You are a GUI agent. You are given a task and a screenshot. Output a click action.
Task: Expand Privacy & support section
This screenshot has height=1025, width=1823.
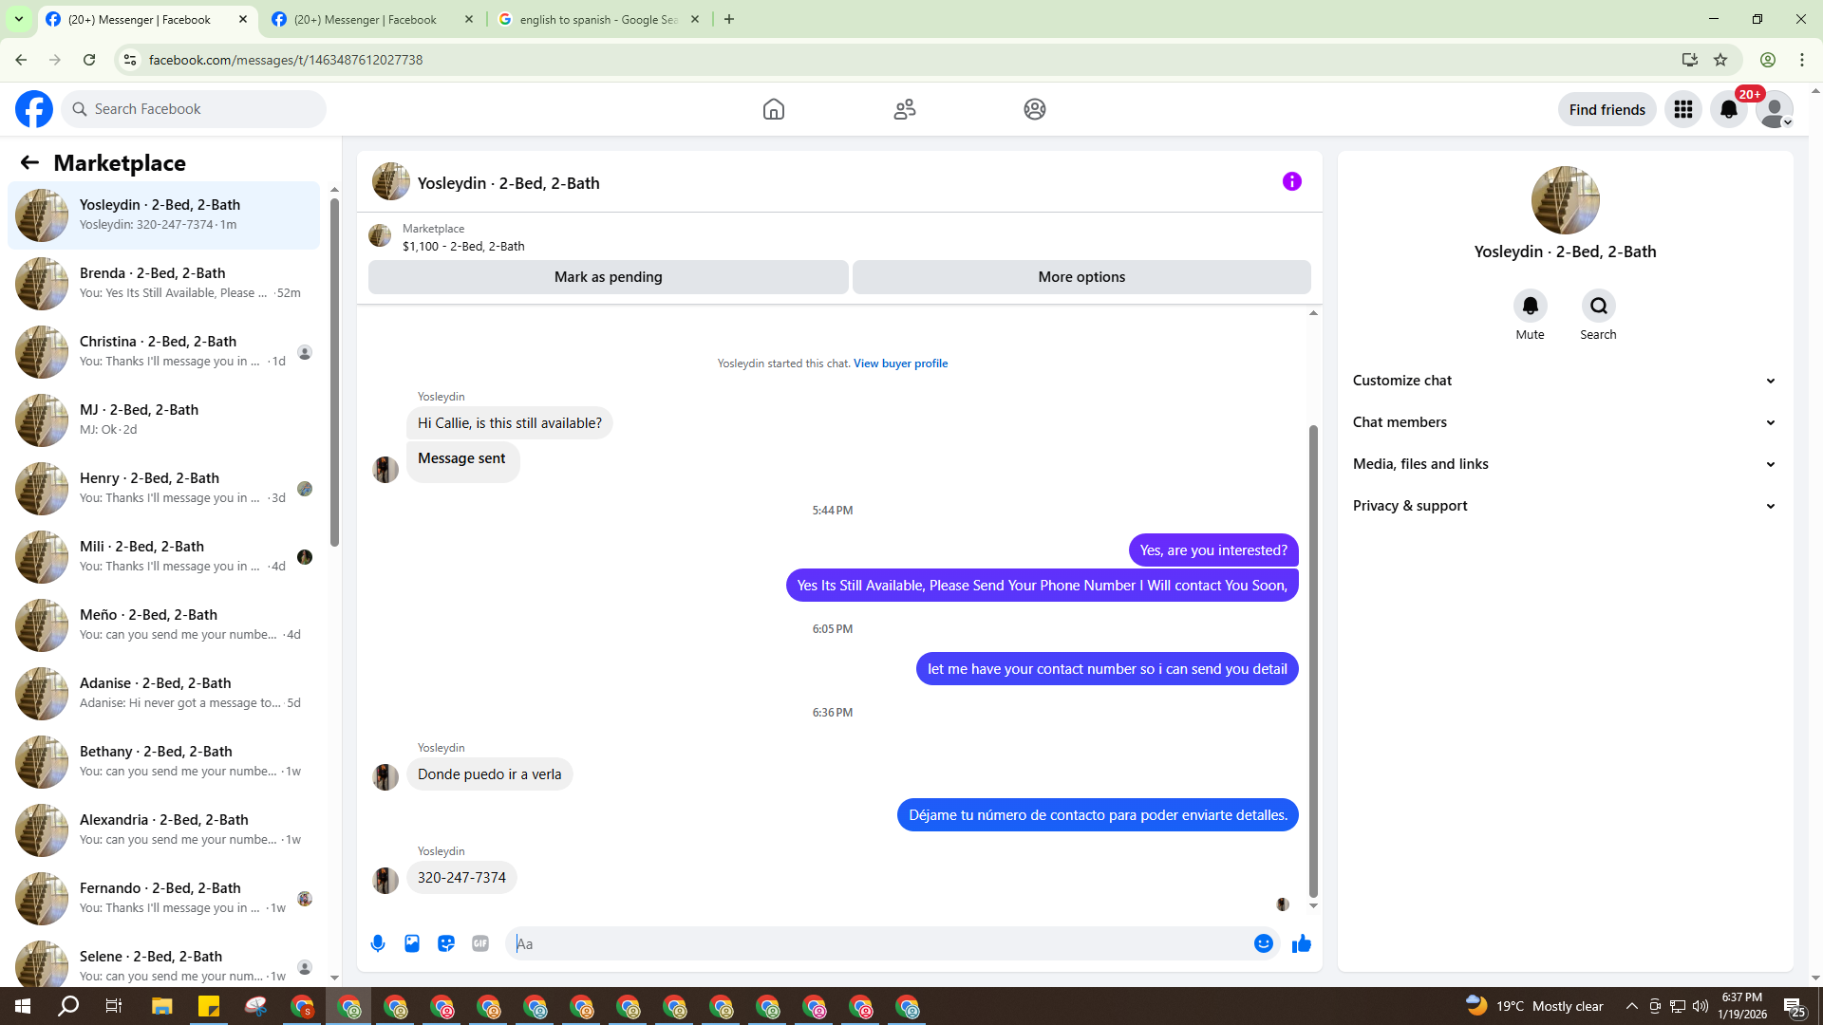click(x=1564, y=506)
